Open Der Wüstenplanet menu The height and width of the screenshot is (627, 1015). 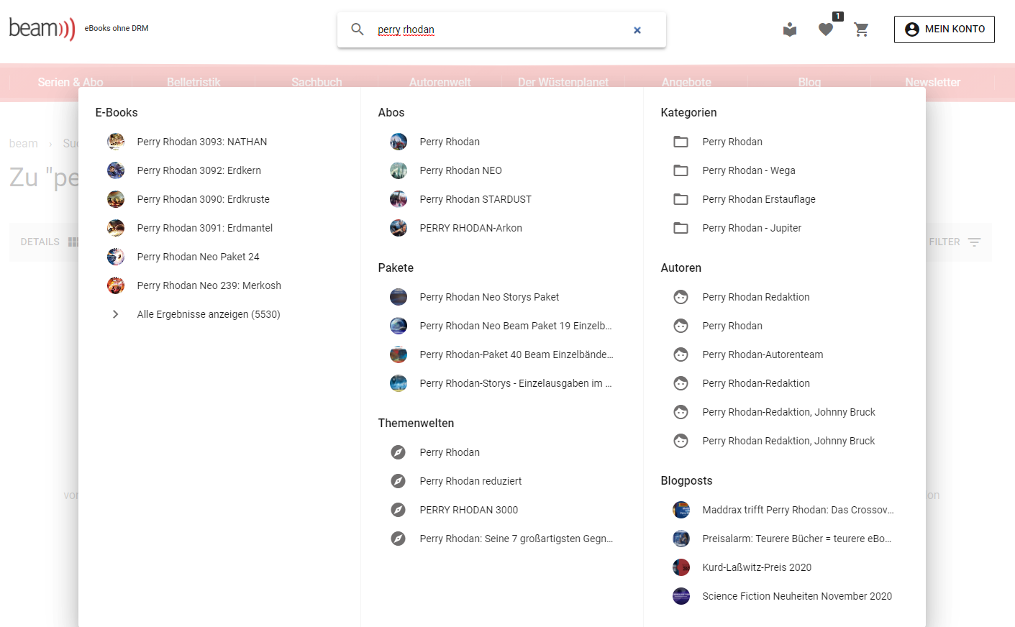[x=563, y=82]
